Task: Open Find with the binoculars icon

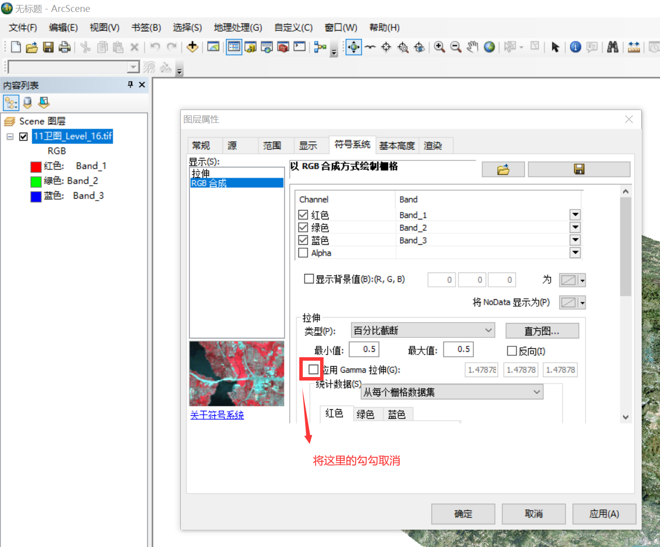Action: (x=613, y=47)
